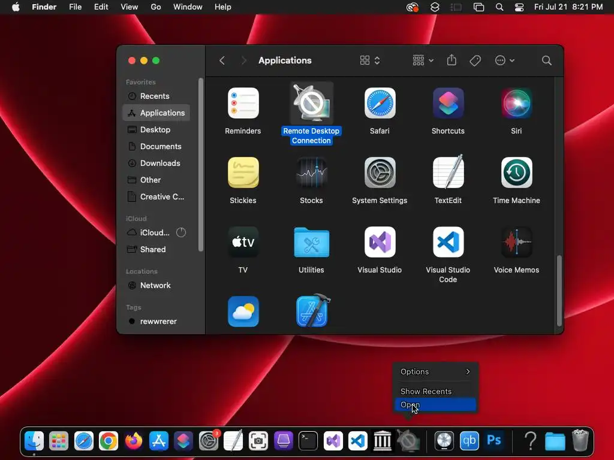Image resolution: width=614 pixels, height=460 pixels.
Task: Go back with the left chevron
Action: [222, 60]
